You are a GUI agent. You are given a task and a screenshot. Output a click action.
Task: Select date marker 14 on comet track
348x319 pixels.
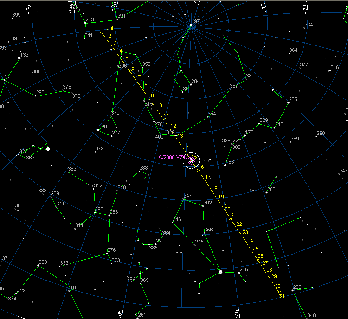click(187, 146)
